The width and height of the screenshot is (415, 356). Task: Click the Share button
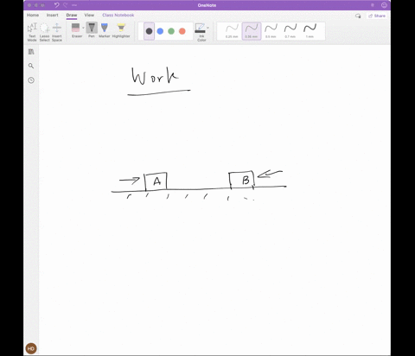377,16
